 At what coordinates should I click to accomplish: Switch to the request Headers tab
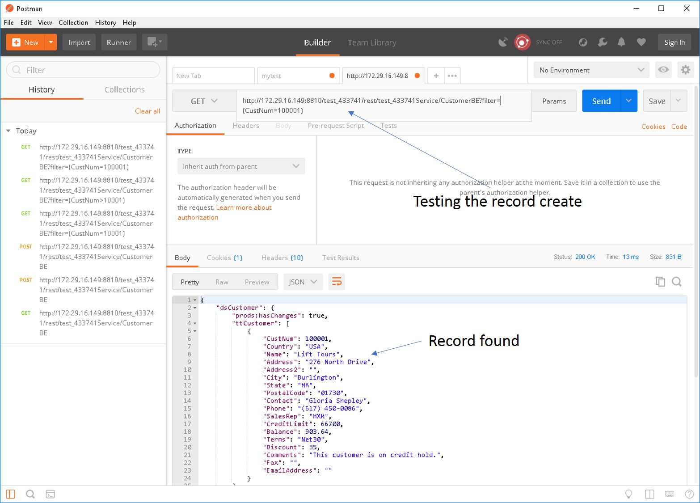(246, 126)
